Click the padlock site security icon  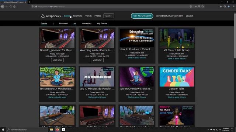tap(36, 7)
